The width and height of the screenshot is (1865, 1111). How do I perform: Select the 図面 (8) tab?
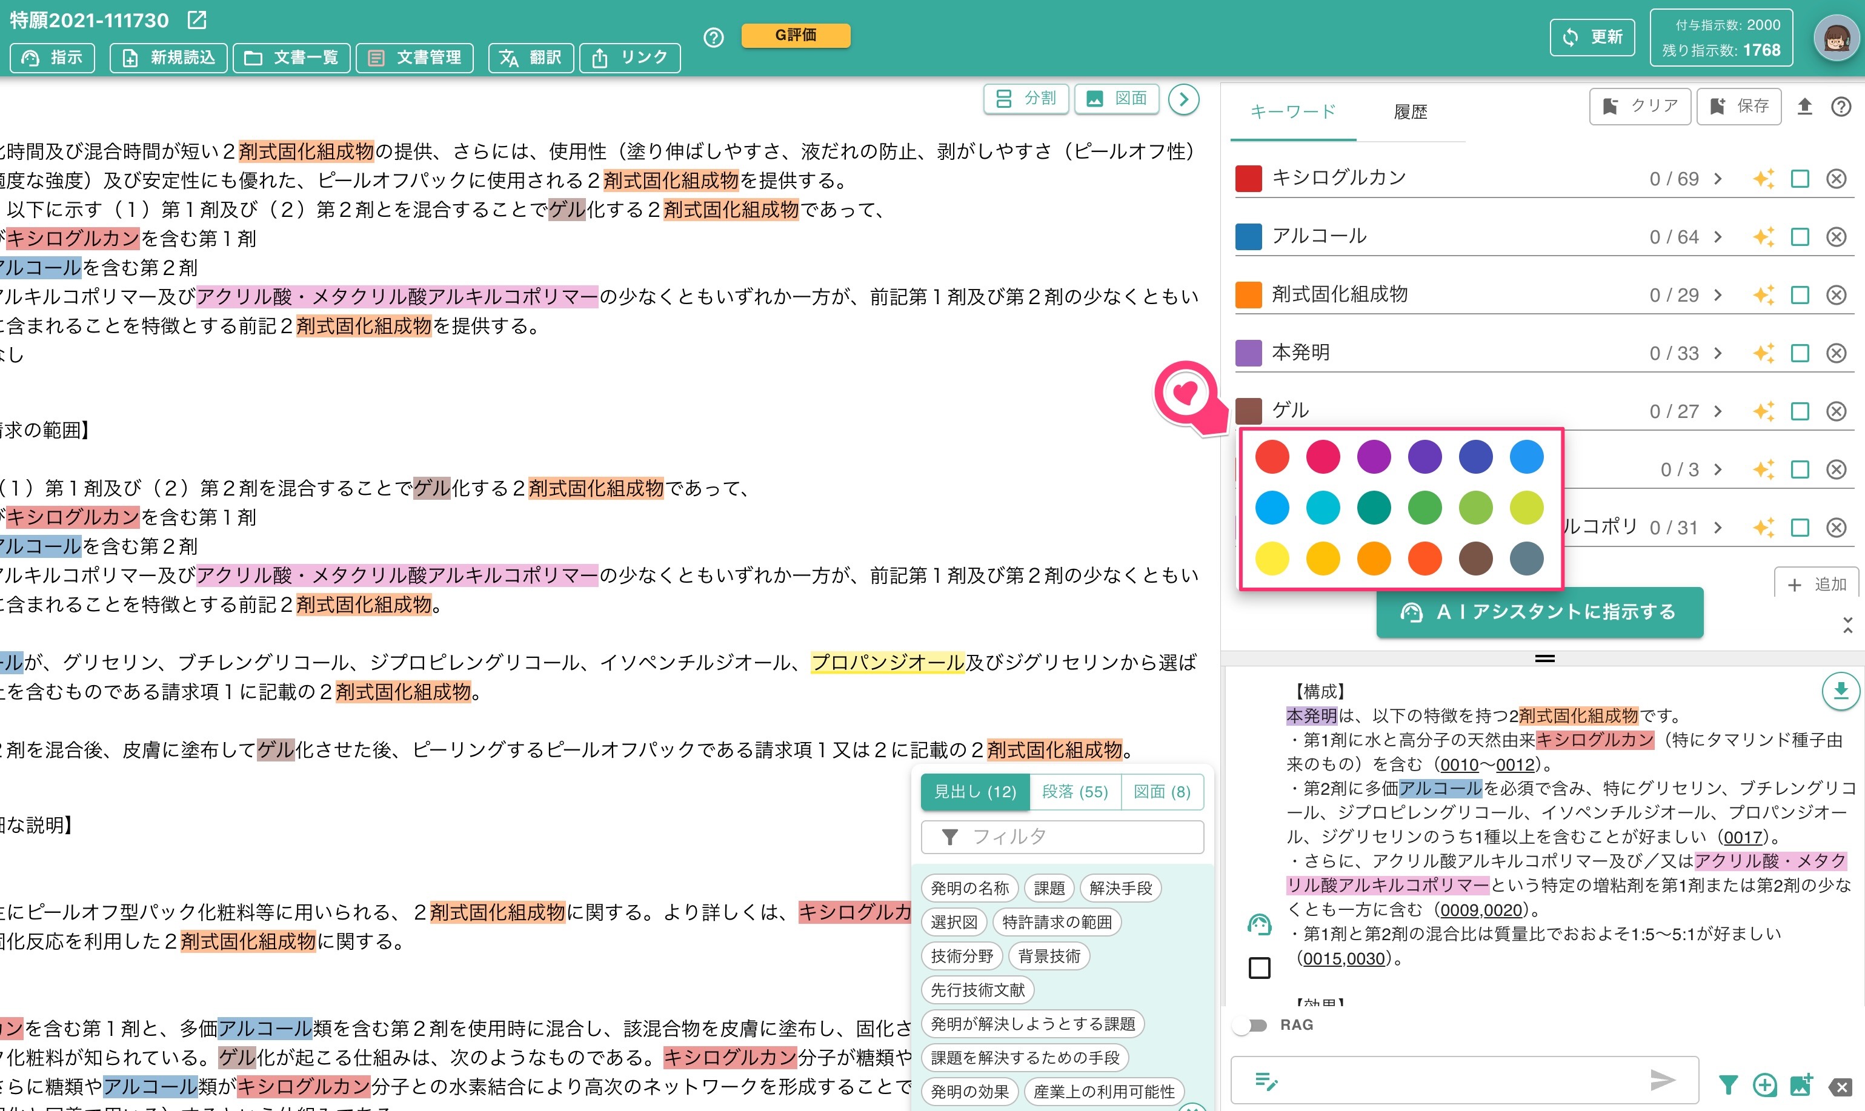point(1162,791)
